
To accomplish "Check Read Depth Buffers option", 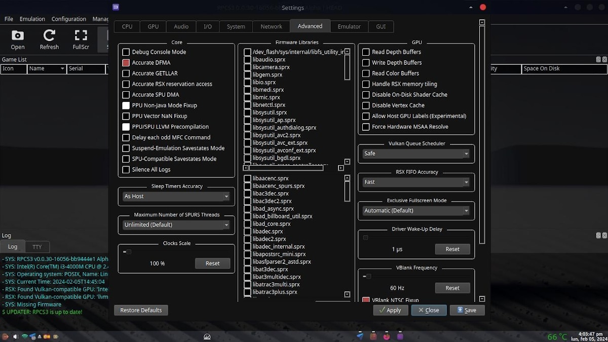I will click(366, 52).
